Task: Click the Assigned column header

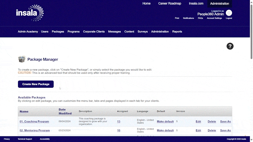Action: (122, 111)
